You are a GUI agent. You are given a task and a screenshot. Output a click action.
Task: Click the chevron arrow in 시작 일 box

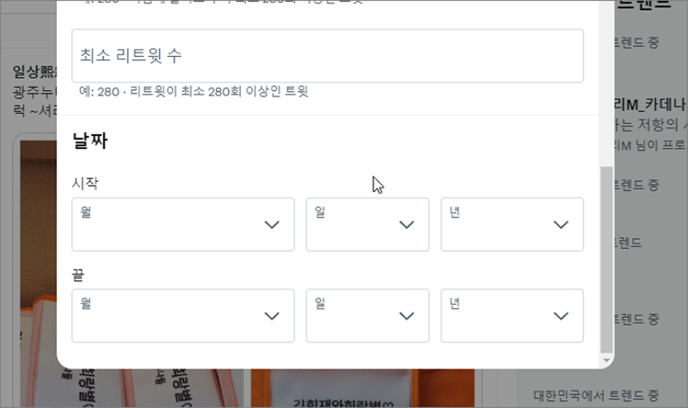tap(406, 225)
